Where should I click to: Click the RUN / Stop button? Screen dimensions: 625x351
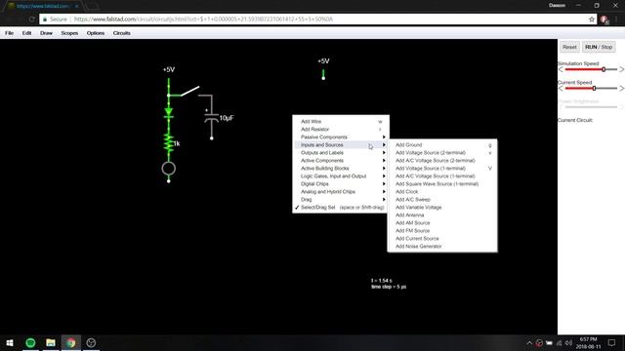tap(599, 47)
